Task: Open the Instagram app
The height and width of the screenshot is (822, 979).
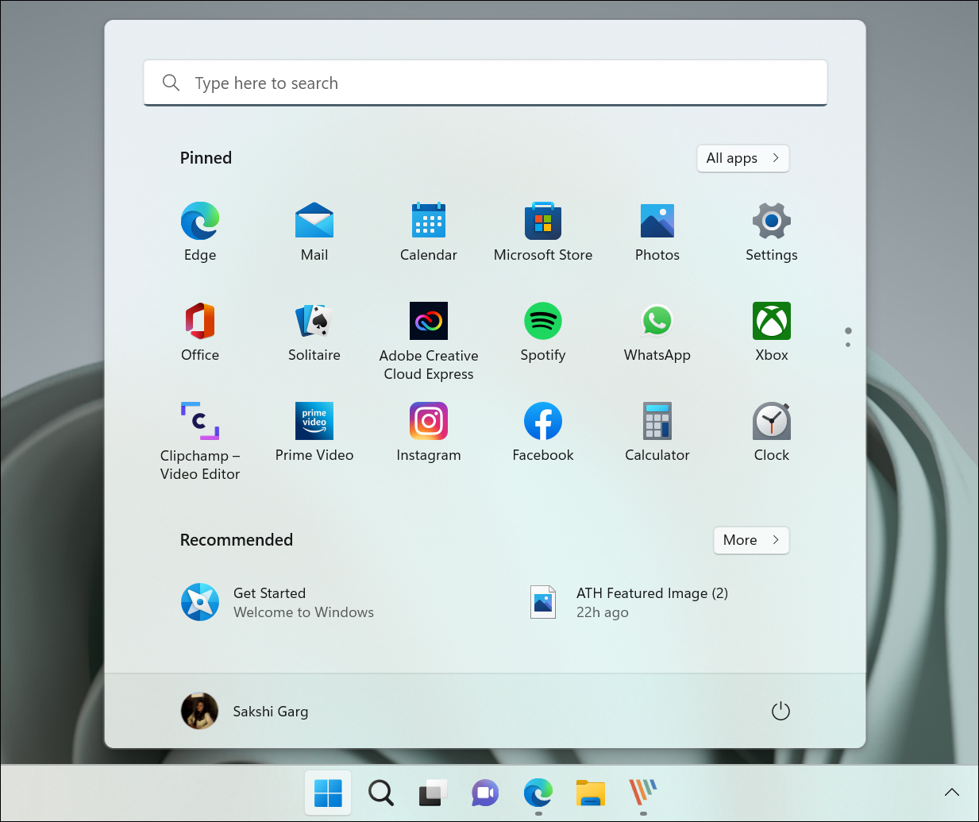Action: tap(429, 431)
